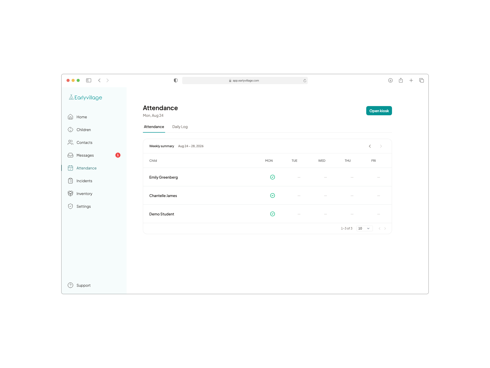The height and width of the screenshot is (368, 490).
Task: Click the Open kiosk button
Action: click(x=379, y=111)
